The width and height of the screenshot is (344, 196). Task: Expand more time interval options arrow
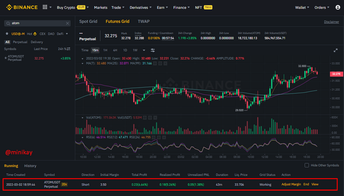(x=144, y=50)
